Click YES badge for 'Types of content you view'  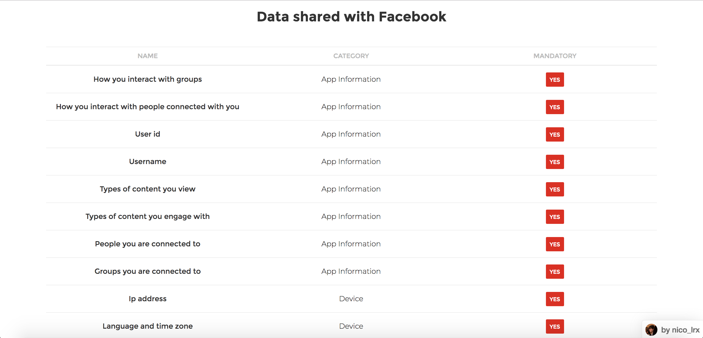click(x=555, y=189)
